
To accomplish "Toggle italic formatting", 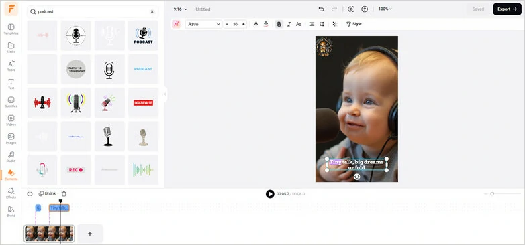I will click(289, 24).
